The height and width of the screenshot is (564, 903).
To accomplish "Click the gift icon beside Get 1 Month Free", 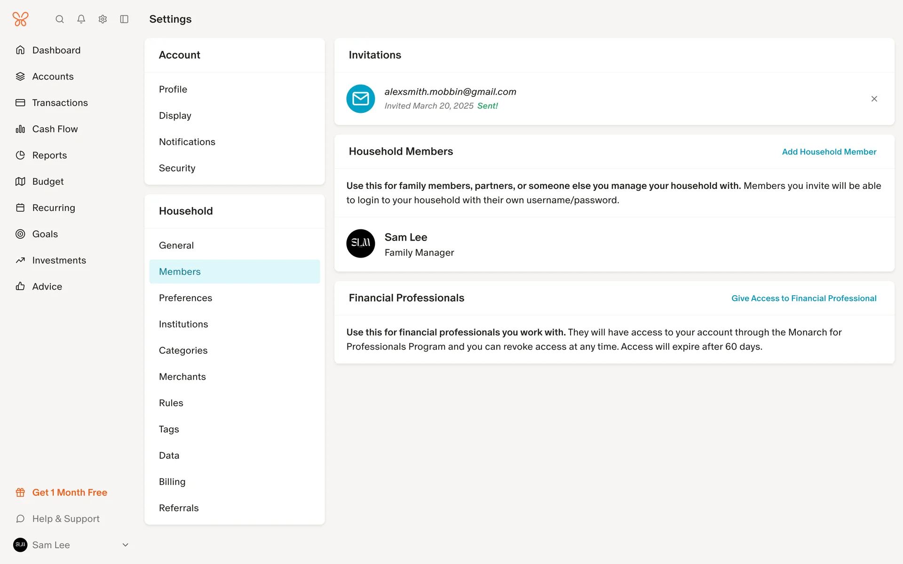I will click(x=20, y=493).
